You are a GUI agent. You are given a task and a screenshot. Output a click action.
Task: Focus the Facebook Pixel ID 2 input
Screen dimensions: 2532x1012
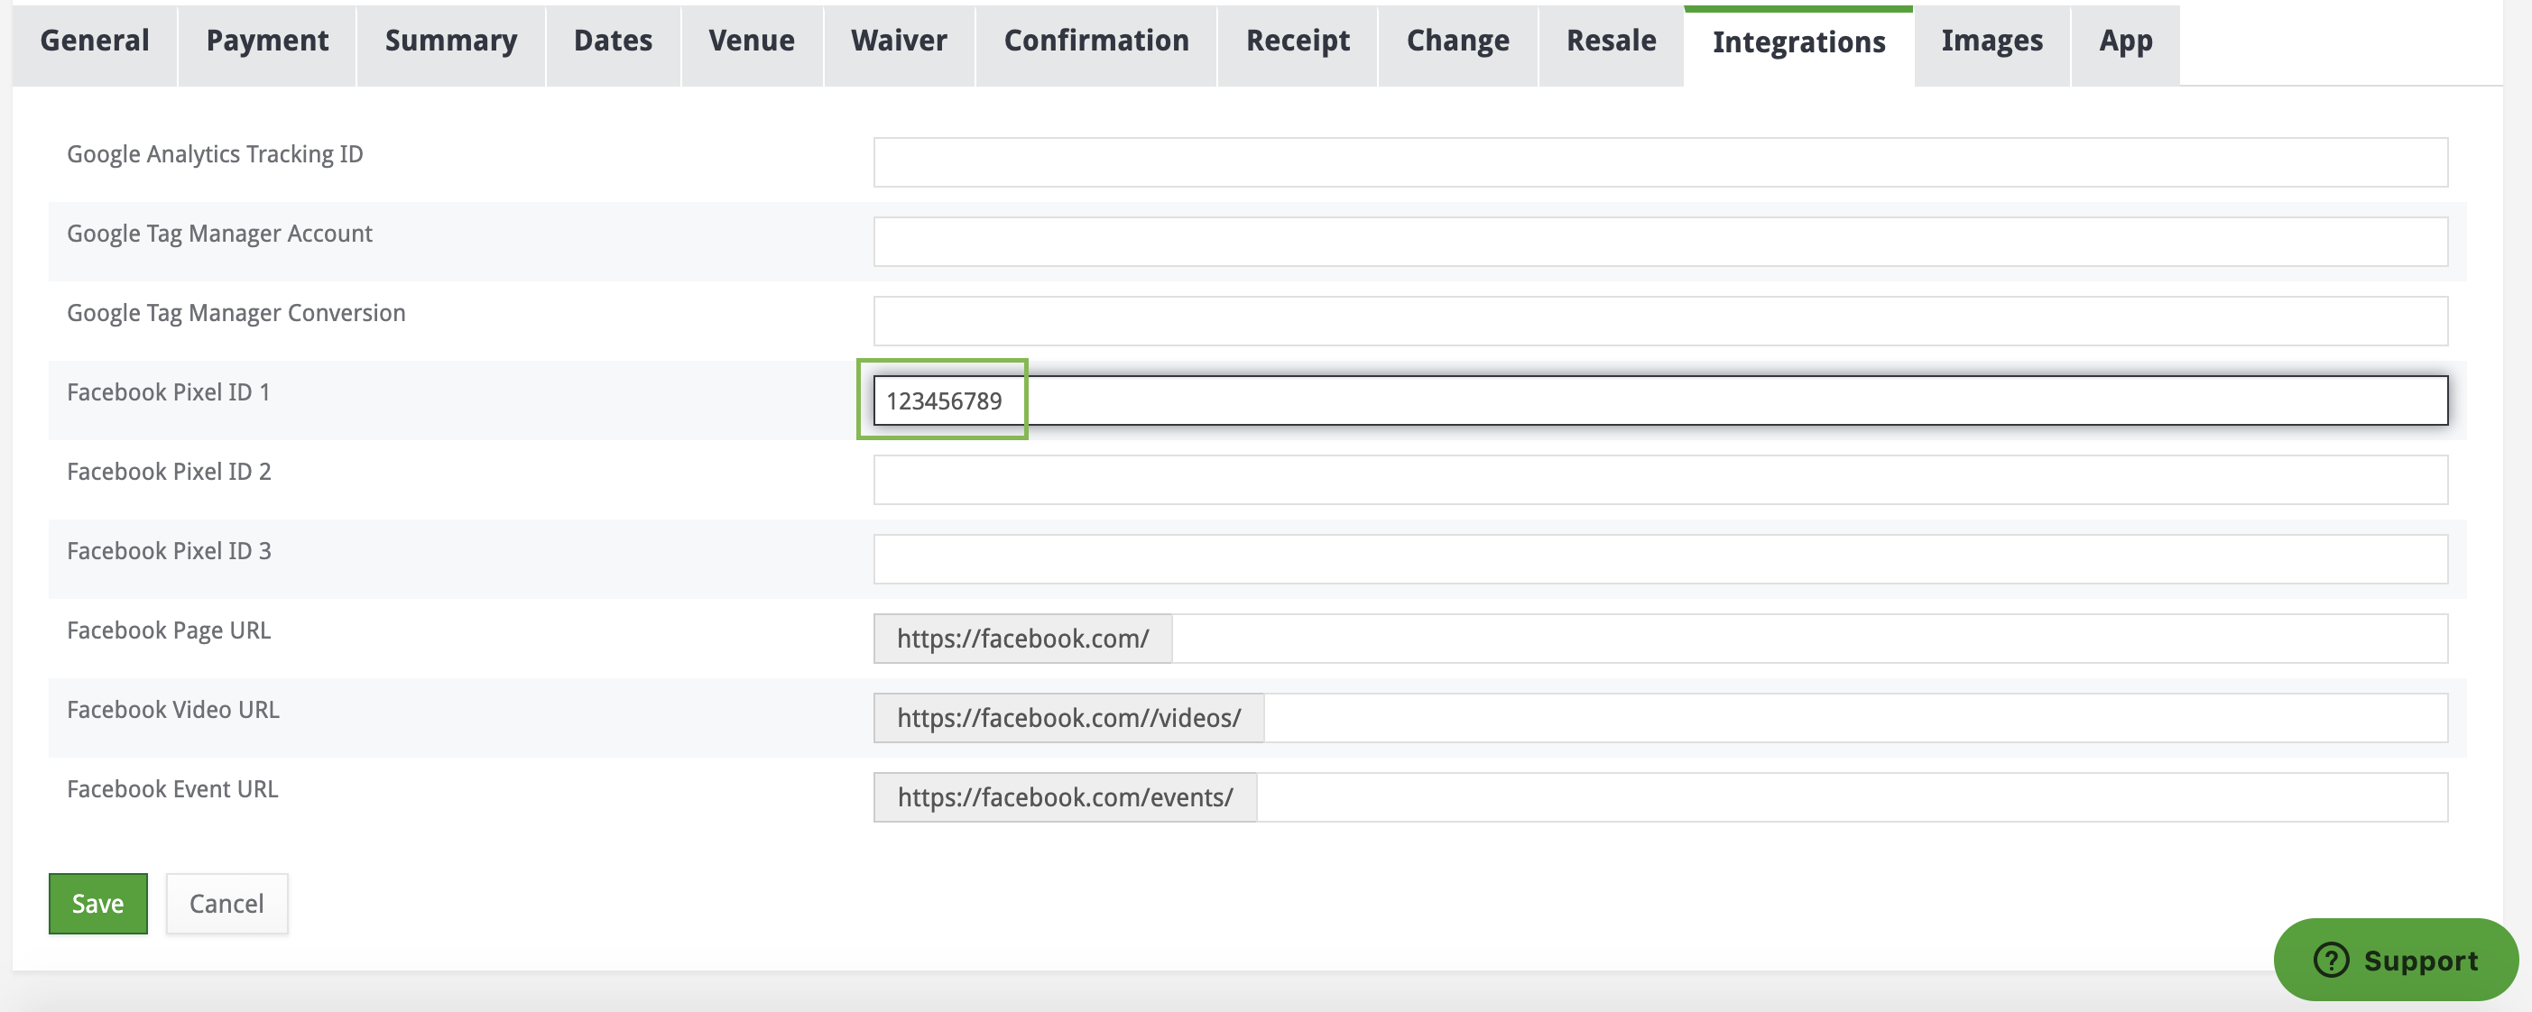[x=1660, y=481]
